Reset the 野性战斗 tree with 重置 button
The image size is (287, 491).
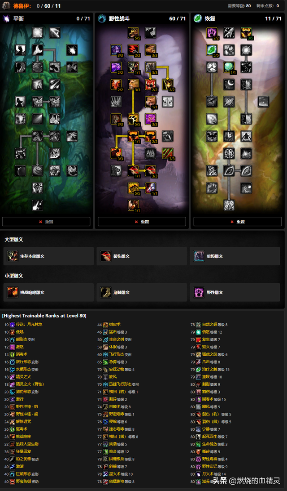pos(142,222)
